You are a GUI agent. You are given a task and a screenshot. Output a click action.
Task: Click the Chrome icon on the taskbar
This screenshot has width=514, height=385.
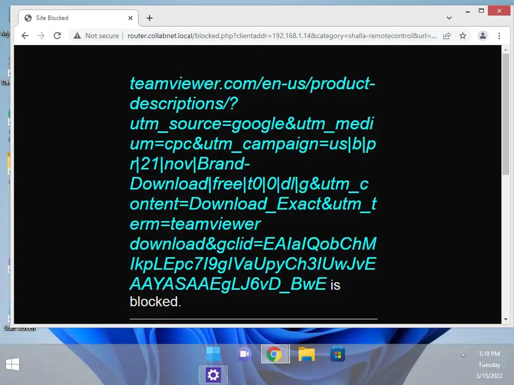[274, 354]
